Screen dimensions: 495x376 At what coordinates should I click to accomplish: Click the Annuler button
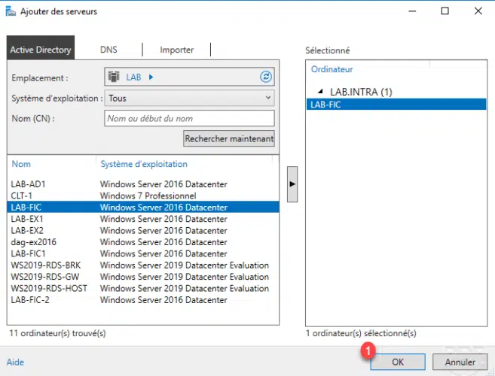pos(460,362)
